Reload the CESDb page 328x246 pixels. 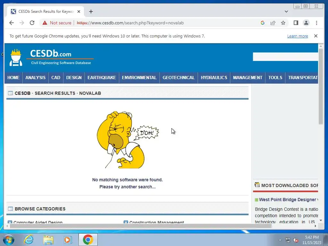32,23
